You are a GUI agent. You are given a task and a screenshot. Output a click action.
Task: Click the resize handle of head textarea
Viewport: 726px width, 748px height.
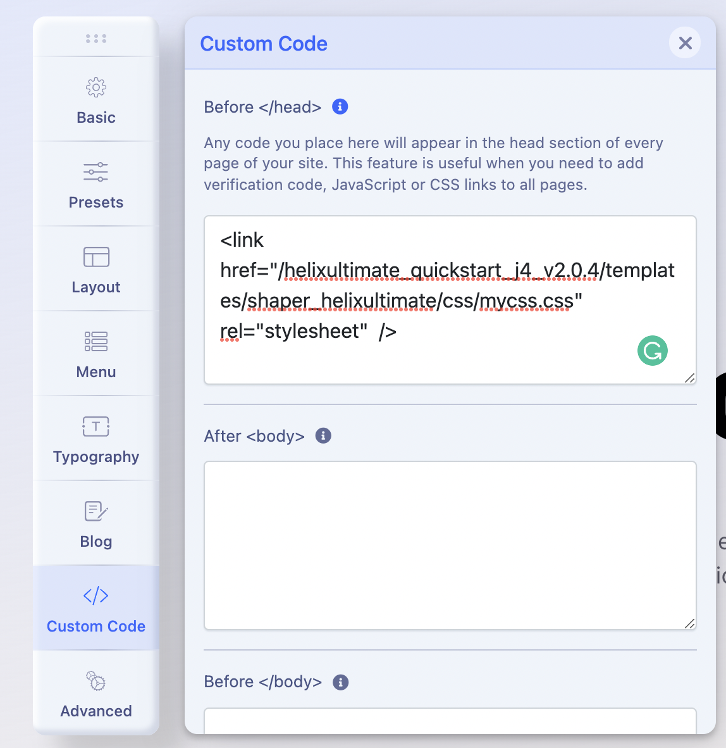(689, 378)
